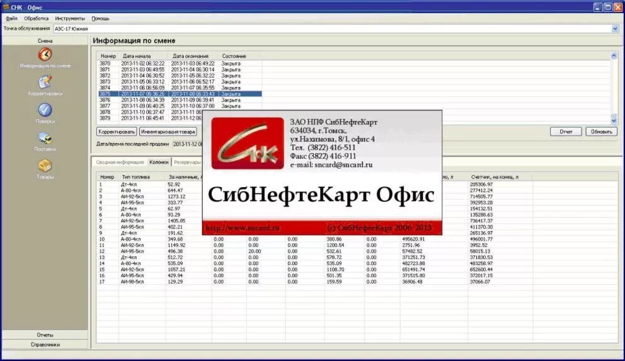Select shift row 3873
625x361 pixels.
tap(180, 82)
